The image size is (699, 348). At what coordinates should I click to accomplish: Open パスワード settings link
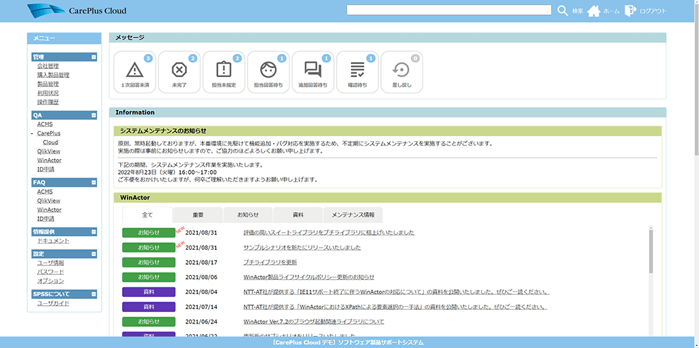pos(51,272)
